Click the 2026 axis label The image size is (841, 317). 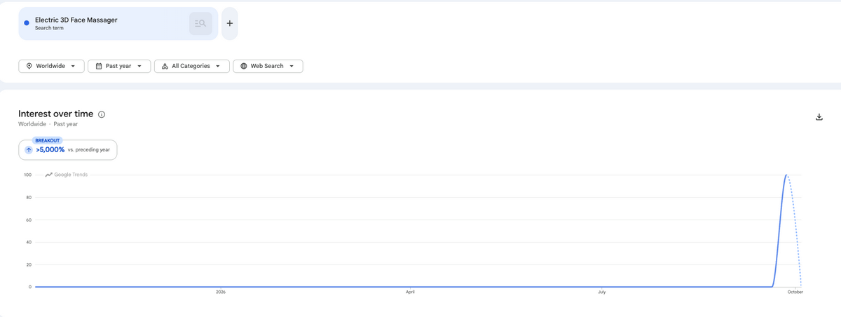pos(221,292)
